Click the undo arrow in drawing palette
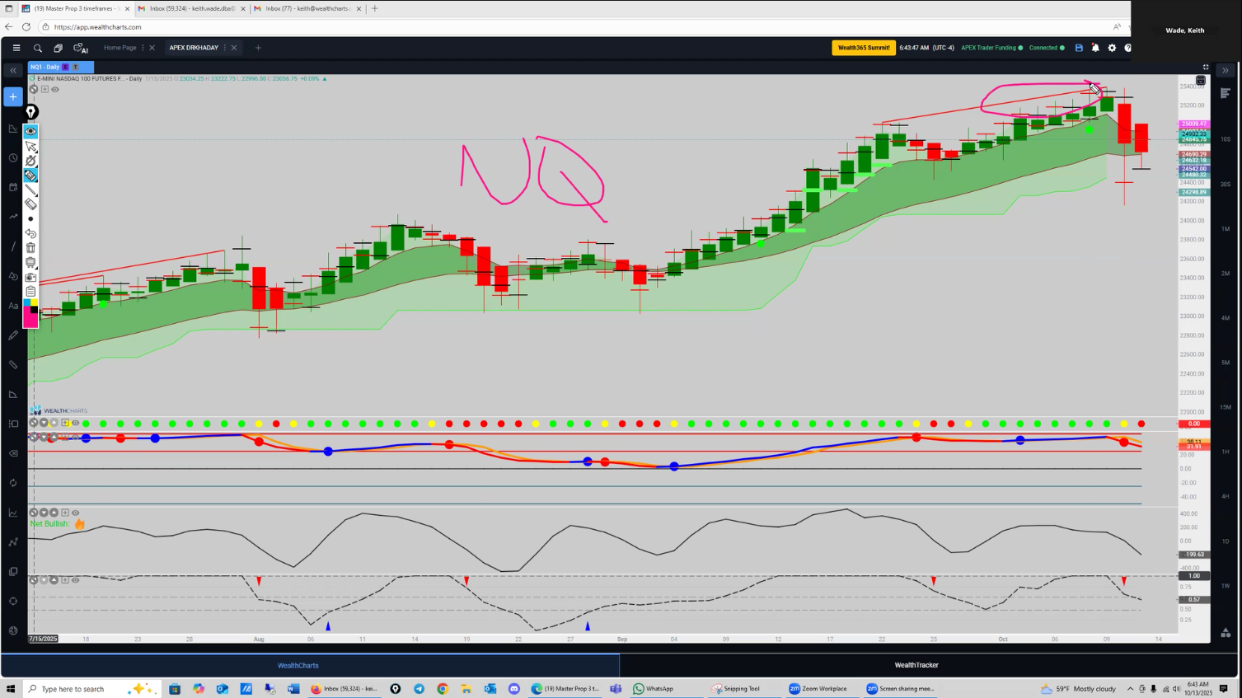 coord(30,233)
